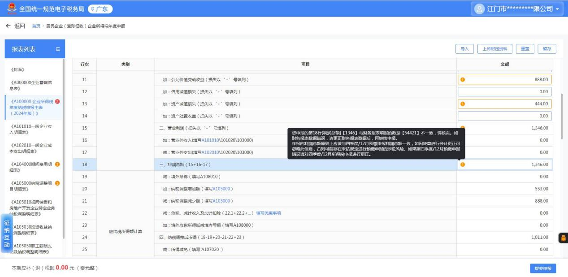
Task: Click the 提交申报 submit button
Action: (x=543, y=268)
